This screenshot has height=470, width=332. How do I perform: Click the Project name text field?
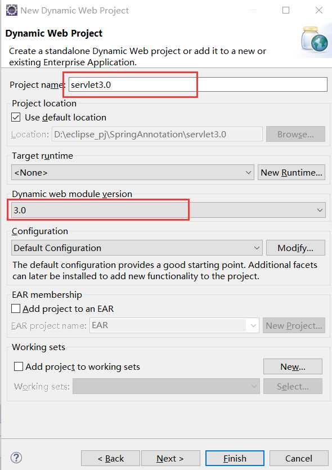click(x=198, y=84)
